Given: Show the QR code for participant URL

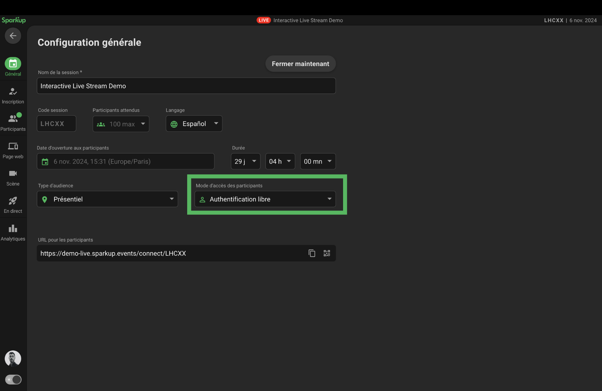Looking at the screenshot, I should pos(327,253).
